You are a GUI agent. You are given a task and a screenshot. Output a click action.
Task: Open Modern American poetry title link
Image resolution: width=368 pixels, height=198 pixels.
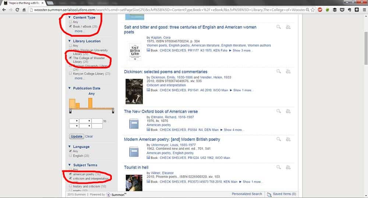point(172,139)
